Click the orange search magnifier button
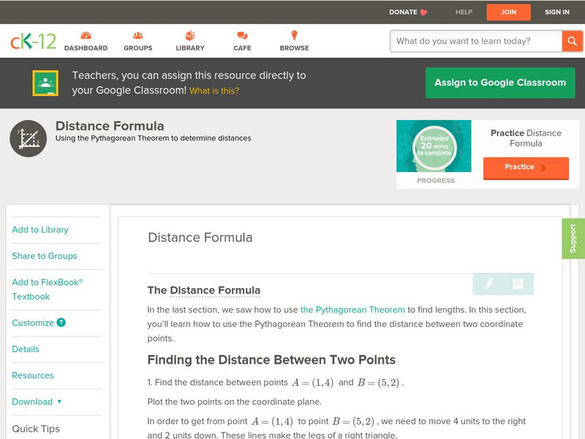 point(572,41)
